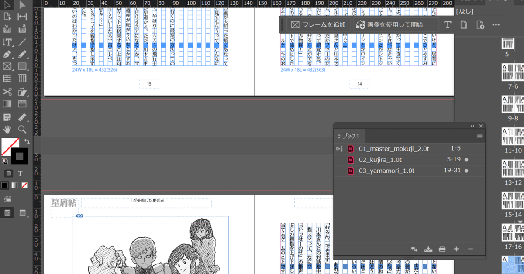Viewport: 524px width, 274px height.
Task: Apply solid color from toolbar
Action: 5,185
